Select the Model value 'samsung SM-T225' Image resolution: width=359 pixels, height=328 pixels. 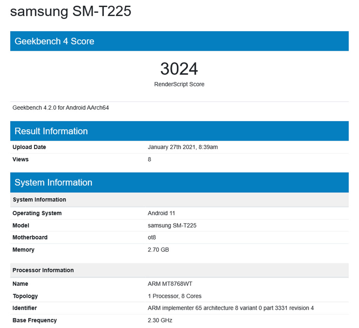click(172, 225)
